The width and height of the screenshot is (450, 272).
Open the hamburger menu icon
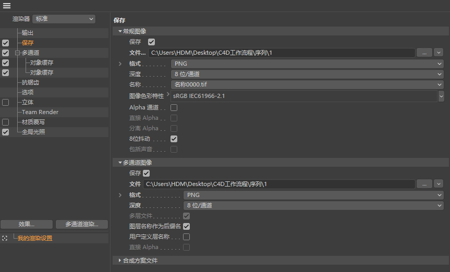point(7,6)
